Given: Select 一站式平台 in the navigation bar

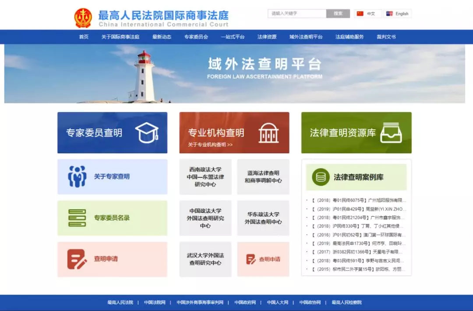Looking at the screenshot, I should (x=233, y=37).
